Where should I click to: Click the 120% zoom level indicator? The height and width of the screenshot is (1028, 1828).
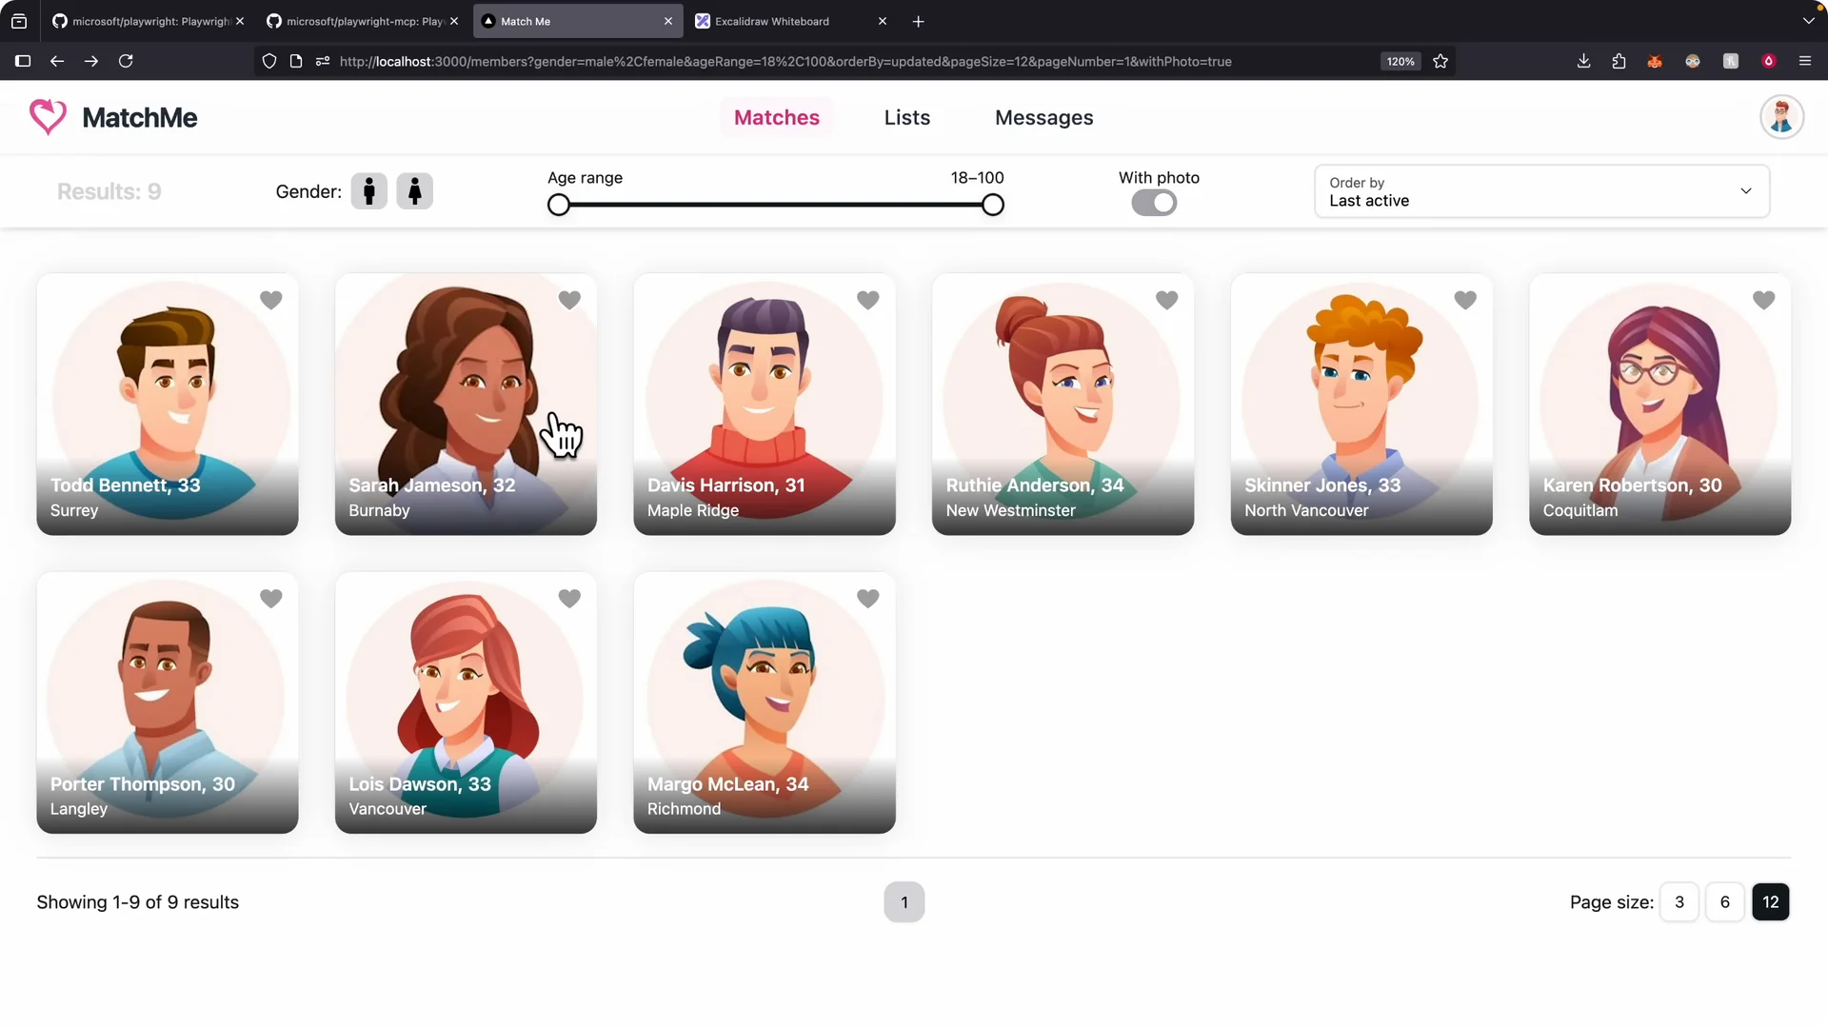click(1401, 61)
